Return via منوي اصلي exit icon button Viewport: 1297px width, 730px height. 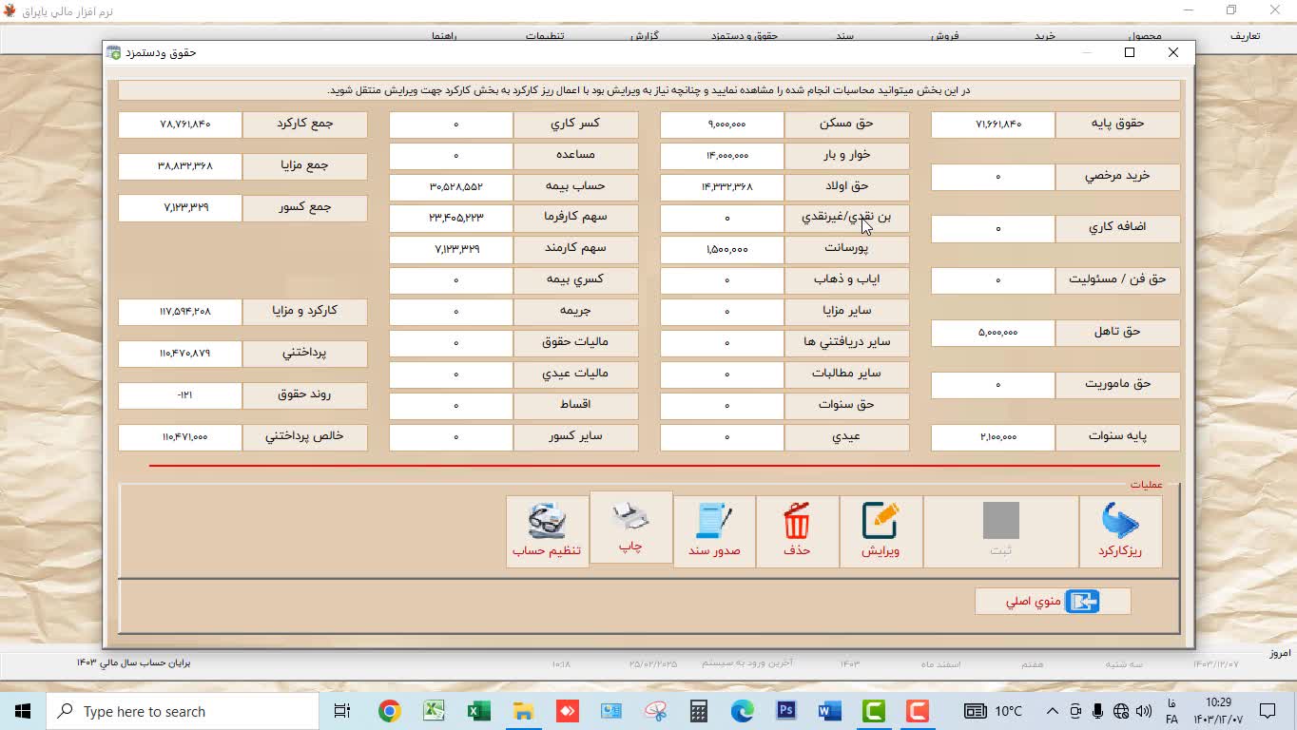[x=1053, y=601]
